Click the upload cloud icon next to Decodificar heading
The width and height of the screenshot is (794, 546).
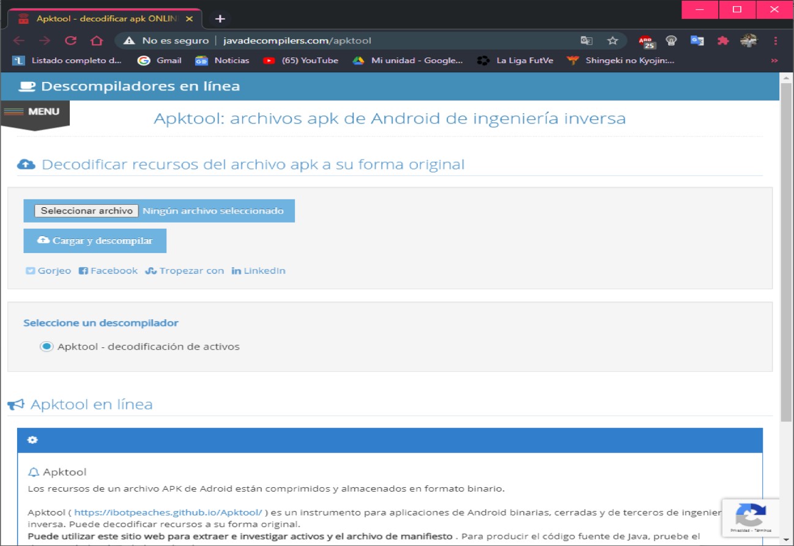tap(26, 163)
